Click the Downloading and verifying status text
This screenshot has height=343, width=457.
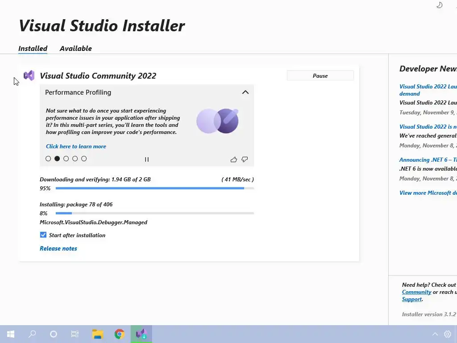pos(95,180)
